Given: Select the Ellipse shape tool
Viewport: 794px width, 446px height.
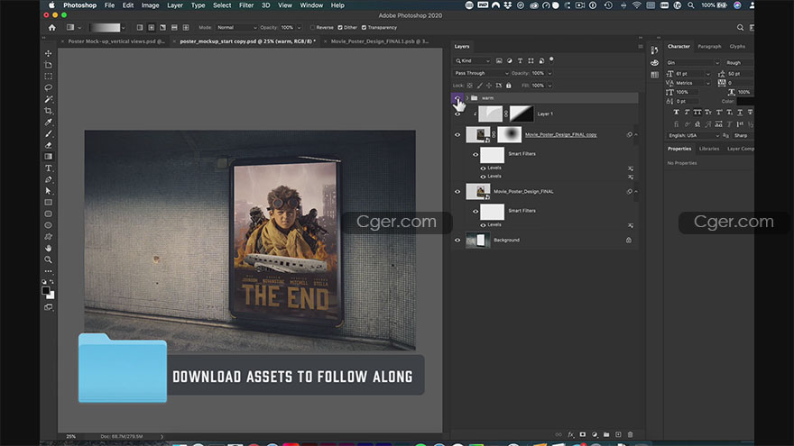Looking at the screenshot, I should tap(48, 225).
